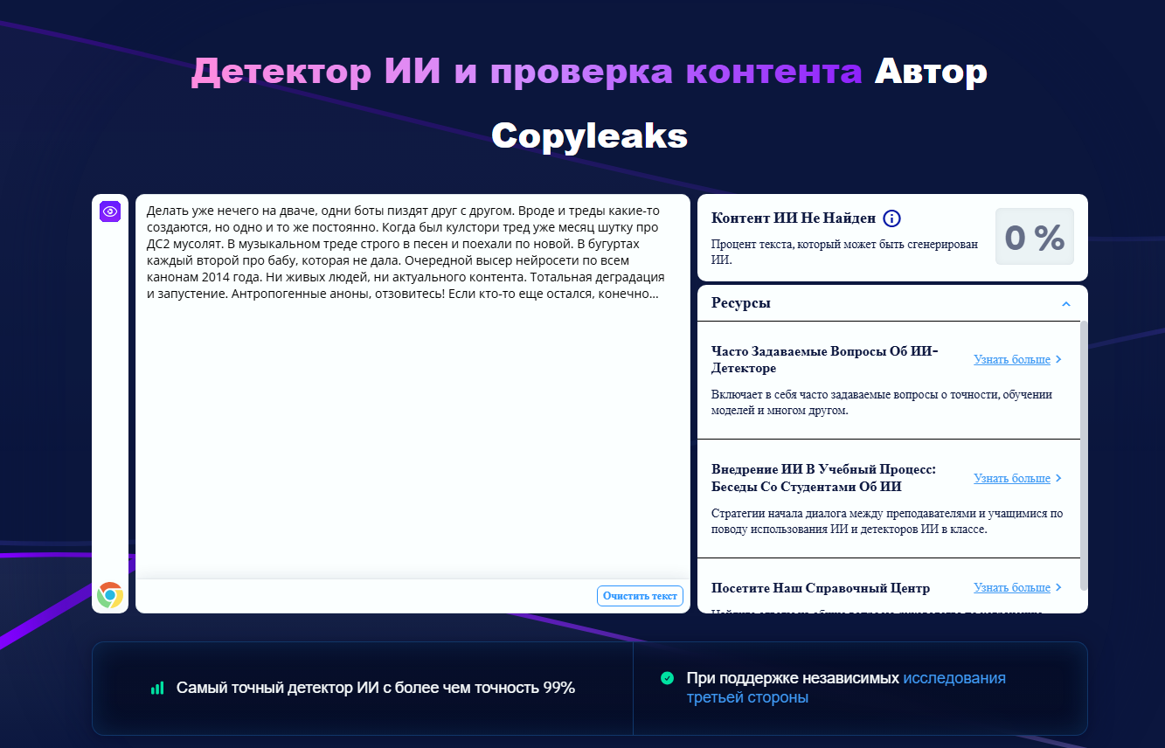Click the "Copyleaks" title word
Image resolution: width=1165 pixels, height=748 pixels.
click(589, 135)
